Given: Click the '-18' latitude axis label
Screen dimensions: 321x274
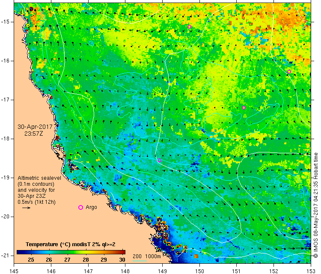Looking at the screenshot, I should pyautogui.click(x=5, y=139).
